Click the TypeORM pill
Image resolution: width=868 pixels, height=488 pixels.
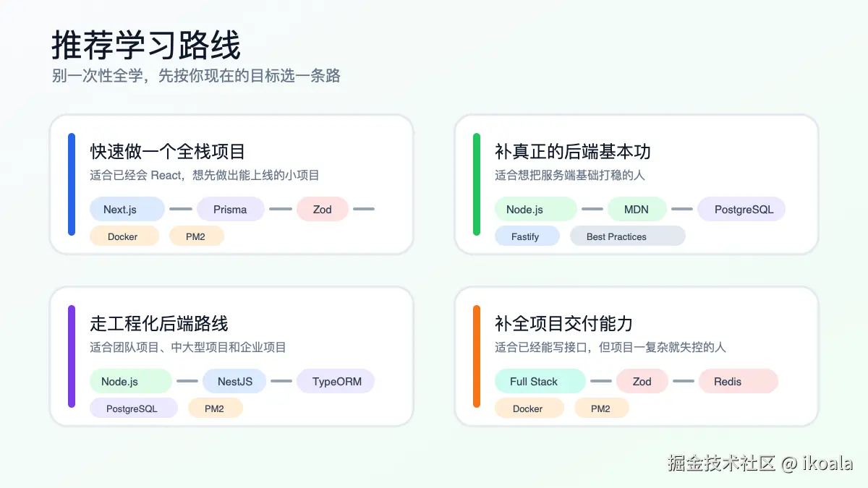point(336,381)
